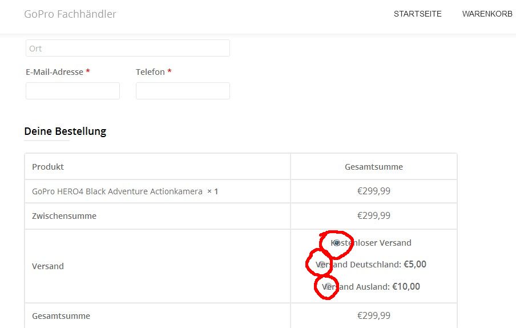This screenshot has height=328, width=516.
Task: Go to the STARTSEITE menu item
Action: (418, 14)
